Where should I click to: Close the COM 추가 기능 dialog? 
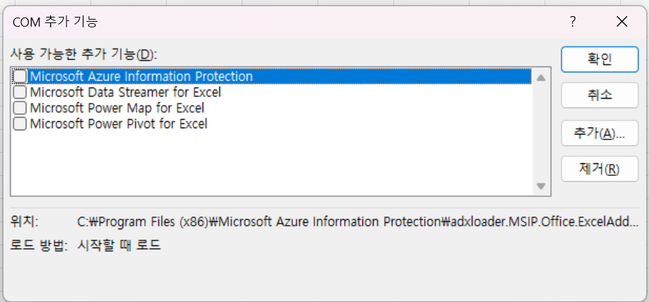tap(622, 22)
